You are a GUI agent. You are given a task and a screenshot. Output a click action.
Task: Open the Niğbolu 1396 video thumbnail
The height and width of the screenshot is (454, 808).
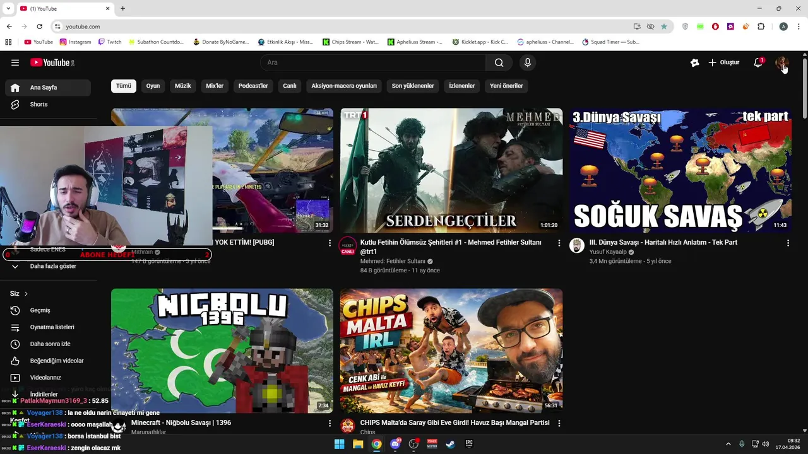[x=222, y=351]
